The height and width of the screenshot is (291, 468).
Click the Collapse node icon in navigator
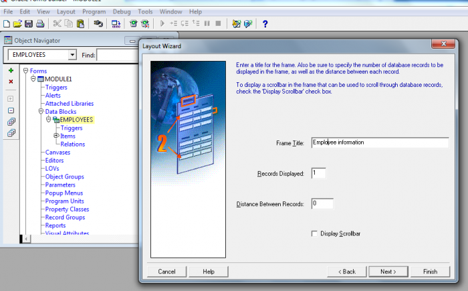[x=11, y=110]
